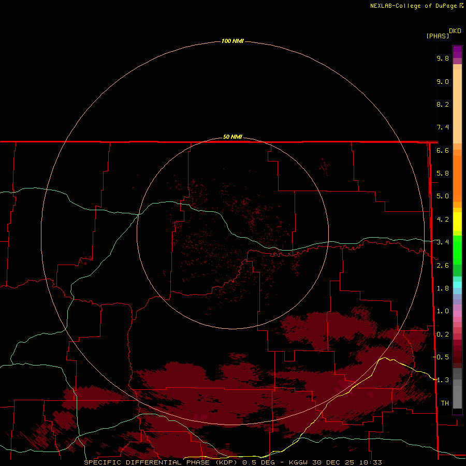Viewport: 466px width, 466px height.
Task: Click the 30 DEC 25 date text
Action: click(333, 462)
